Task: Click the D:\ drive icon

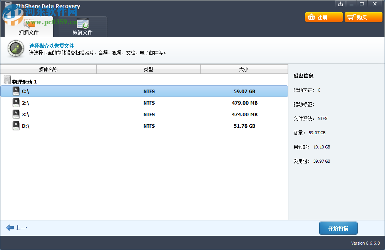Action: click(16, 125)
